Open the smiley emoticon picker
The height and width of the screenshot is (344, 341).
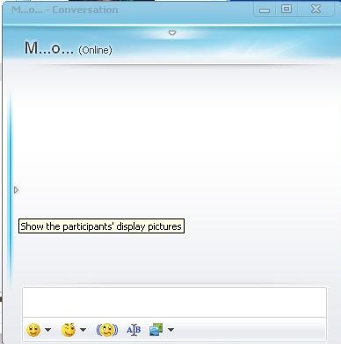(x=33, y=330)
